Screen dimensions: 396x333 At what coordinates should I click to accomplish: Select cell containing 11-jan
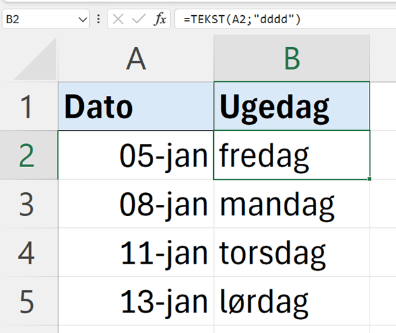click(x=135, y=252)
